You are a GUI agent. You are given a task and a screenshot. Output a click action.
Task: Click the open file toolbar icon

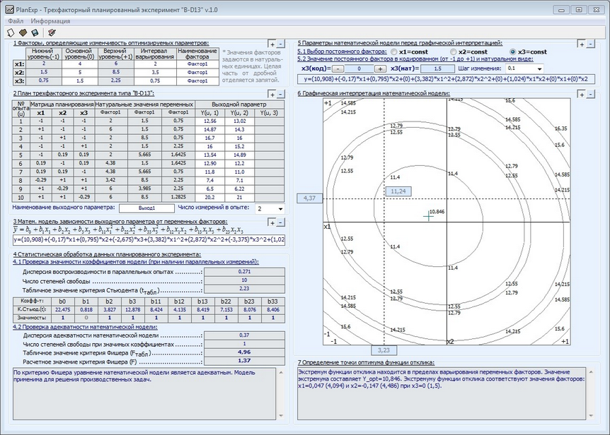(x=22, y=32)
